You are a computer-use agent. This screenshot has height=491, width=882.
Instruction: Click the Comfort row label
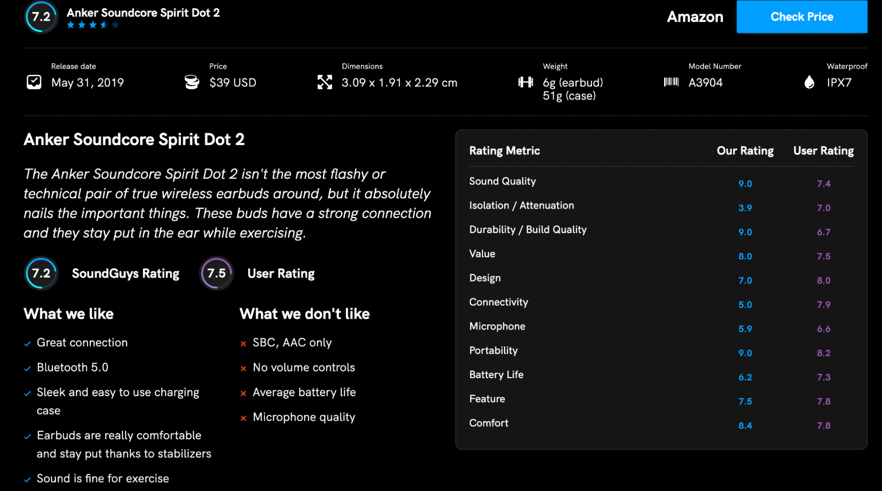coord(489,423)
